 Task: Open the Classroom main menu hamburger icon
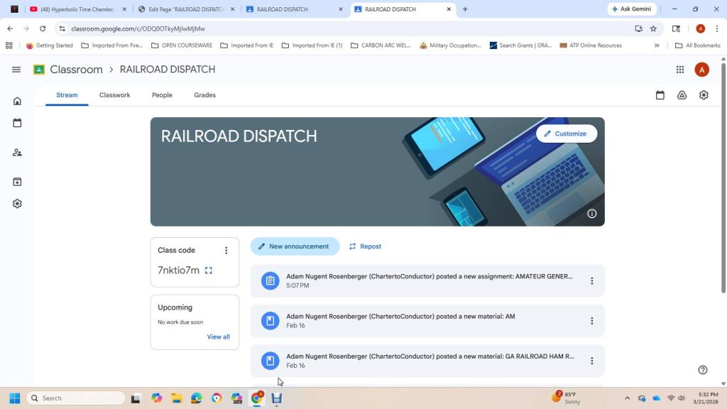tap(16, 70)
